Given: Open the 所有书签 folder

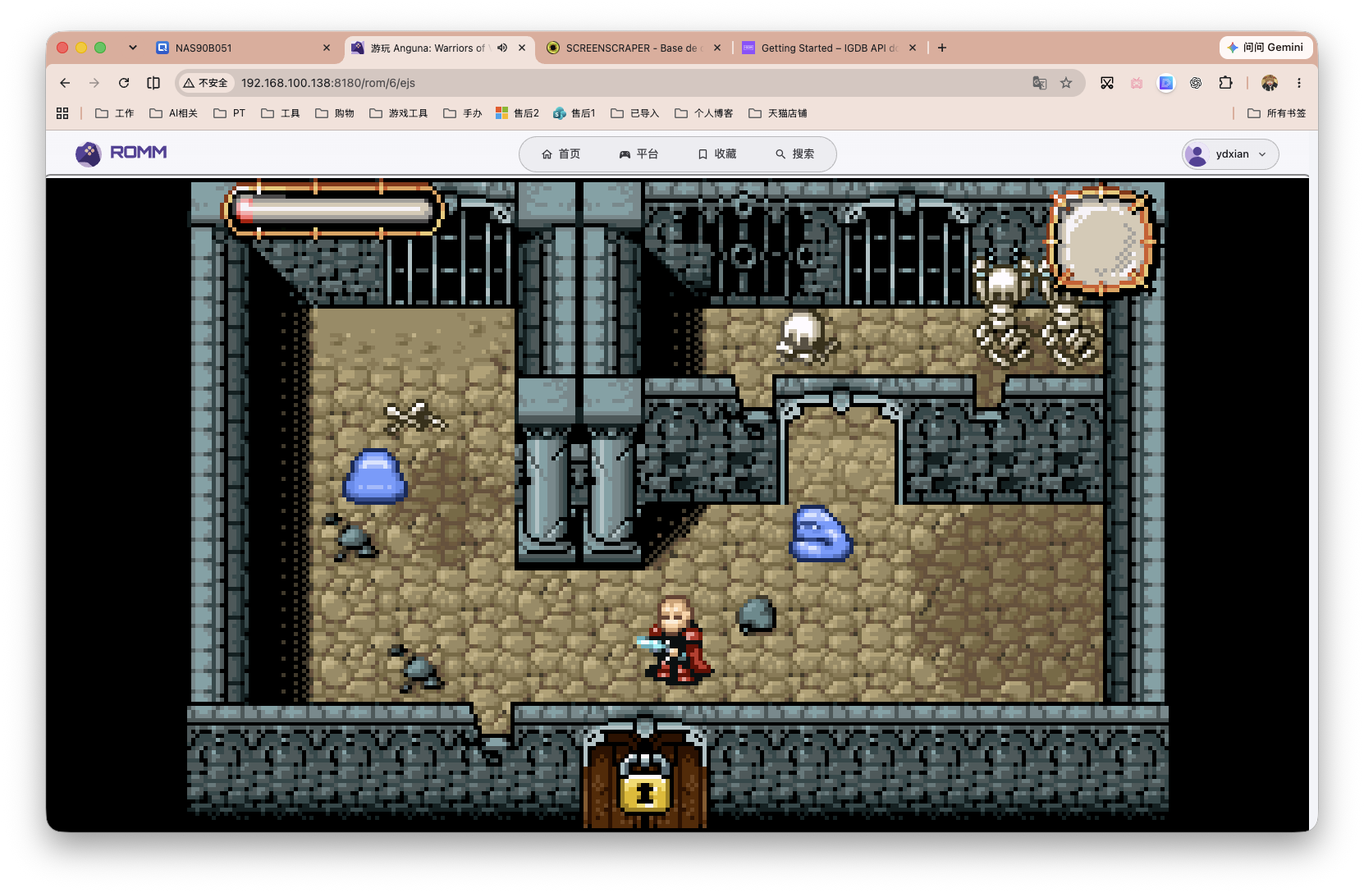Looking at the screenshot, I should (x=1276, y=113).
